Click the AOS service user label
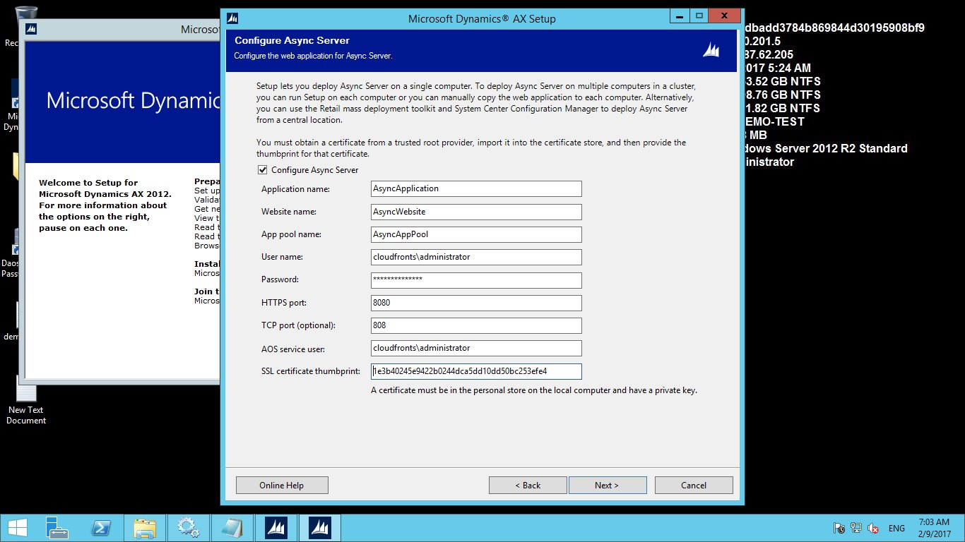 (x=293, y=349)
